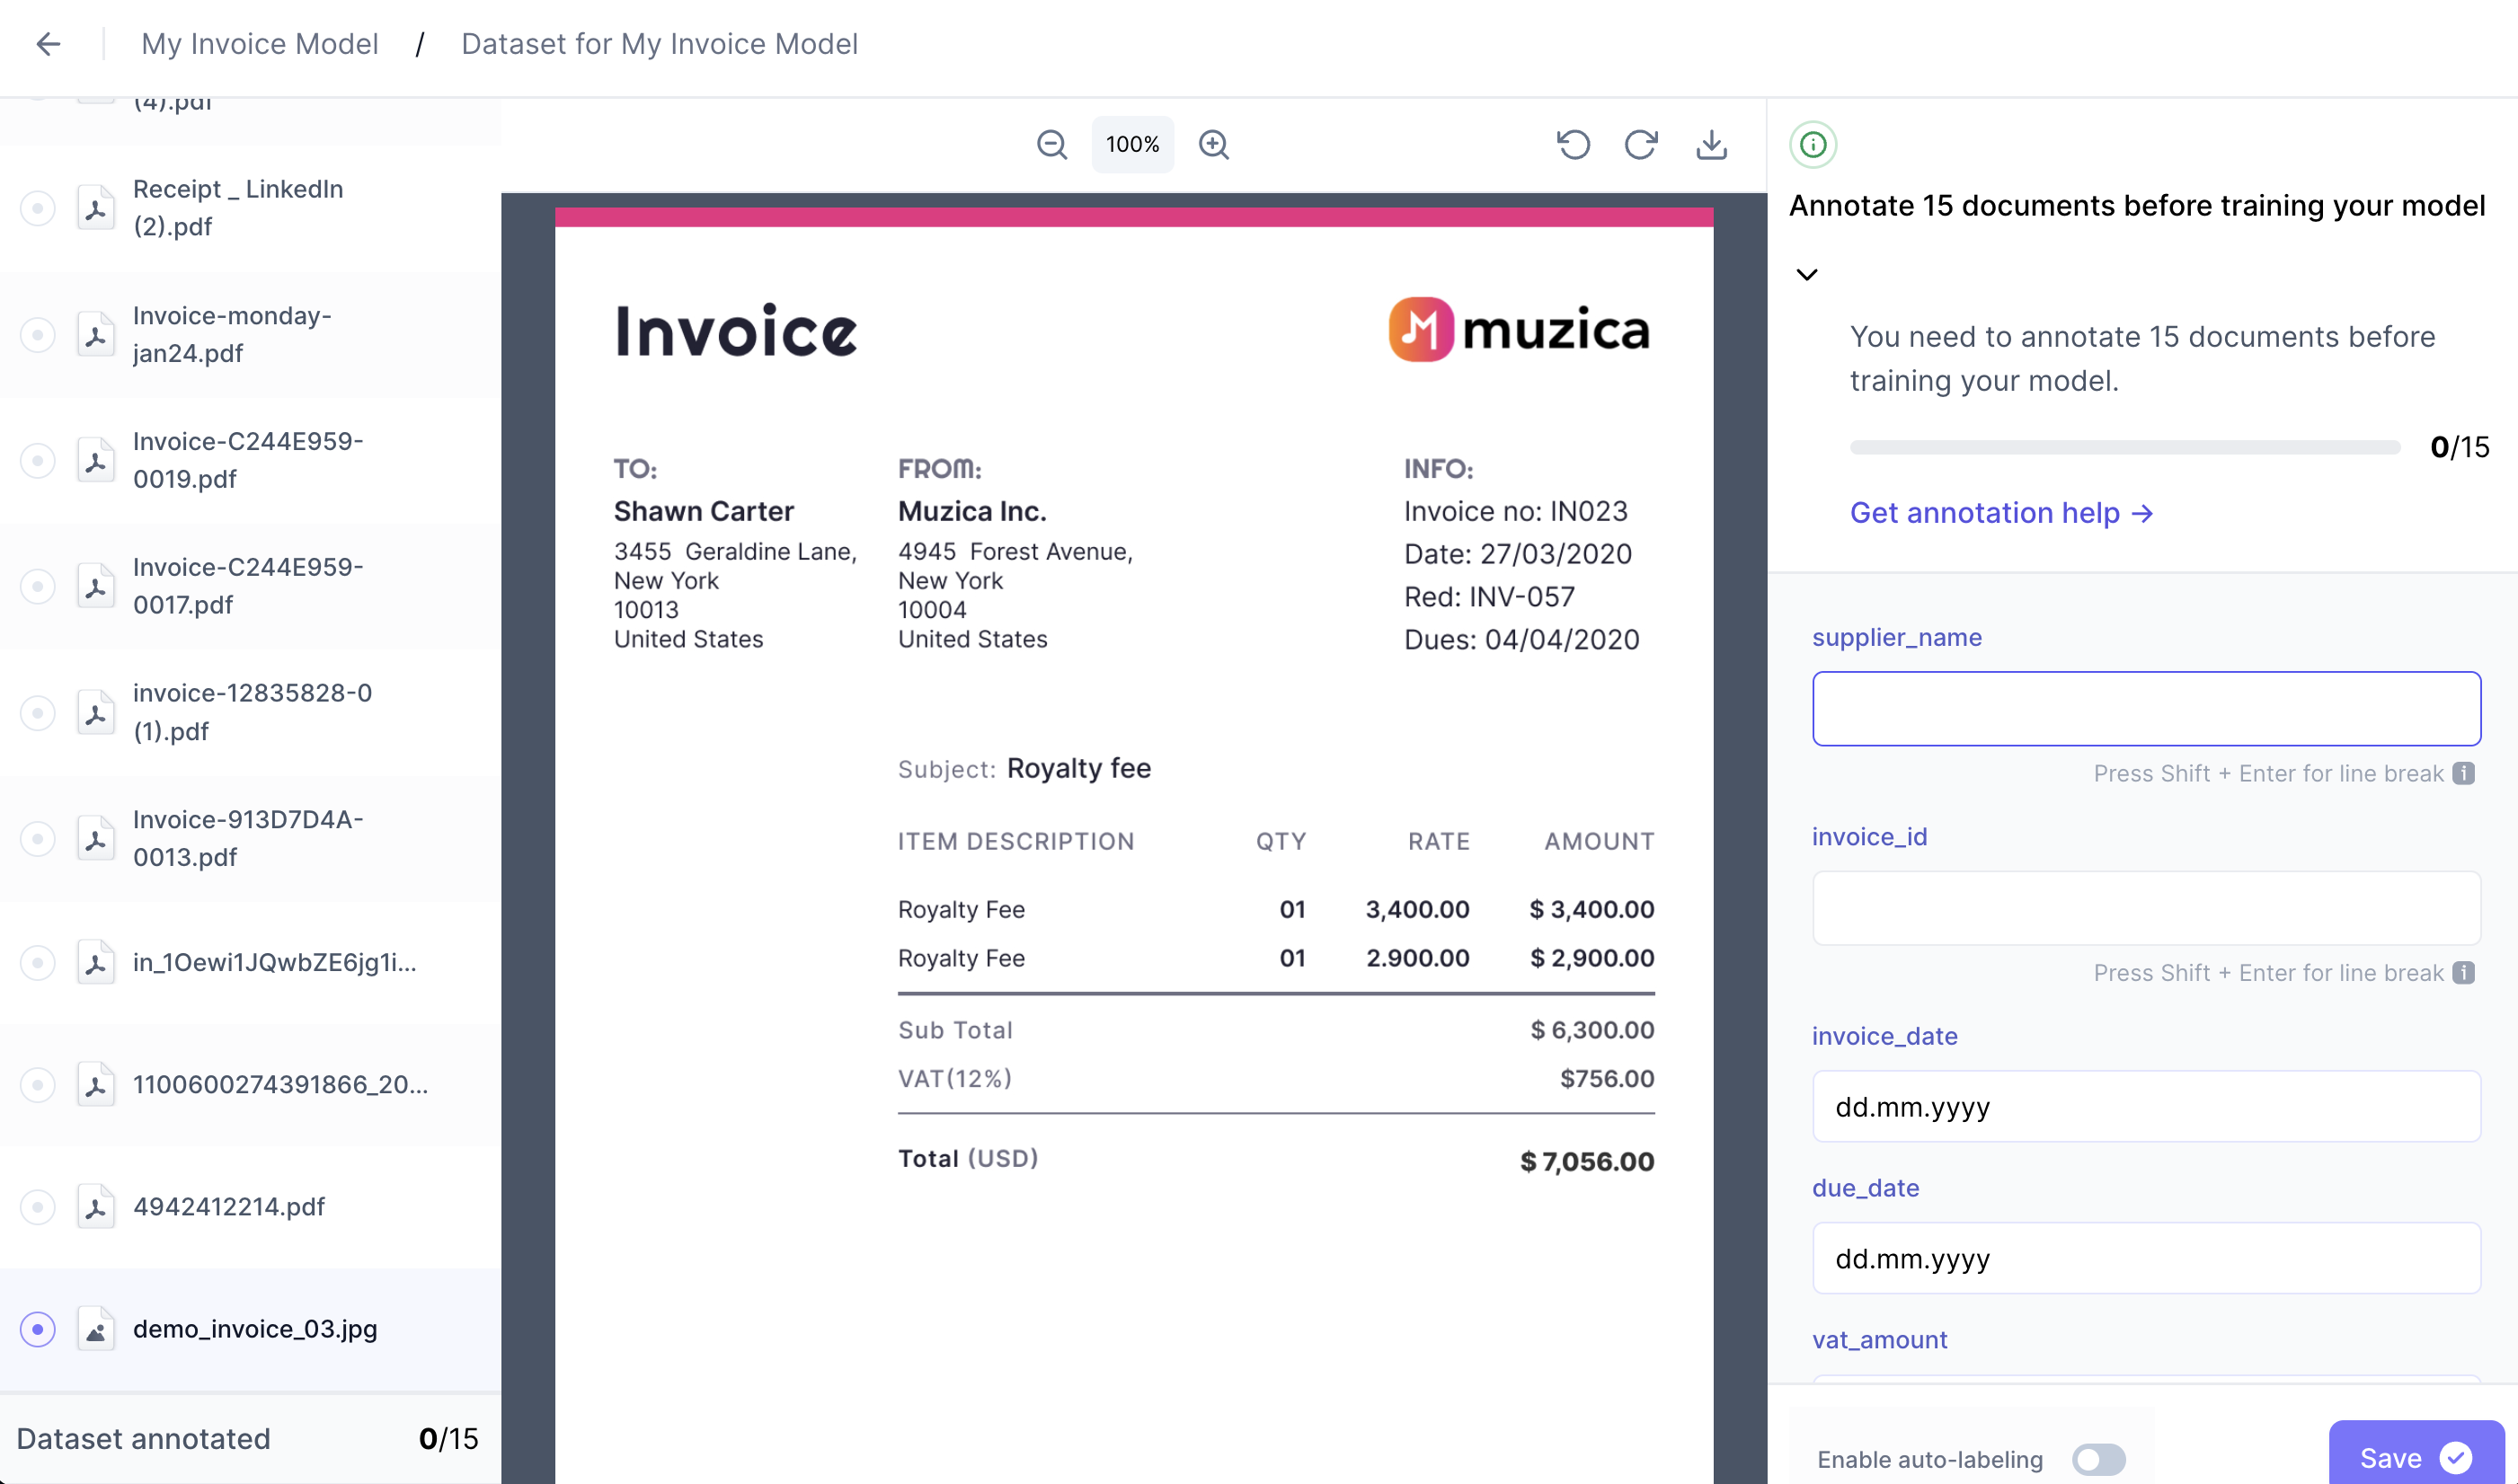Click the PDF icon for in_1Oewi1JQwbZE6jg1i file
This screenshot has width=2518, height=1484.
96,962
